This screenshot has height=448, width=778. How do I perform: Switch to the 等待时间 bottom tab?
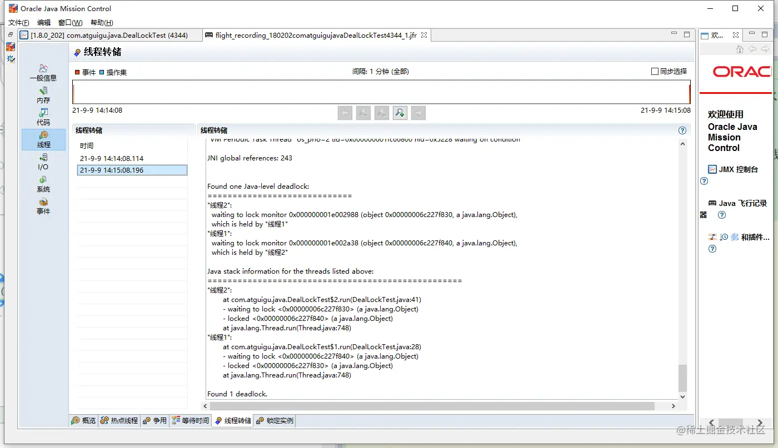pos(190,421)
